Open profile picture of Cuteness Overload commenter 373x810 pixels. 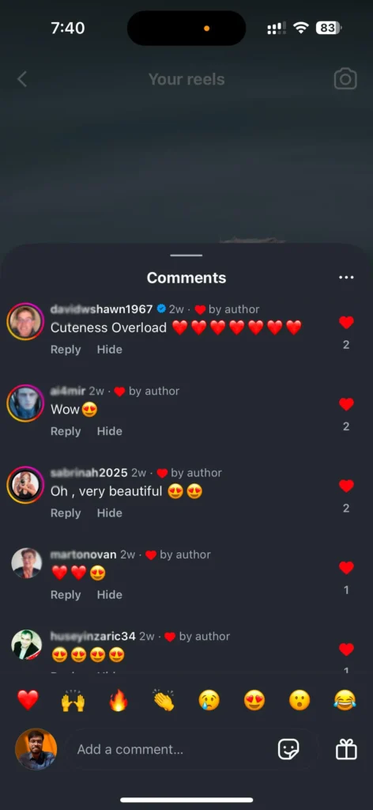point(25,321)
